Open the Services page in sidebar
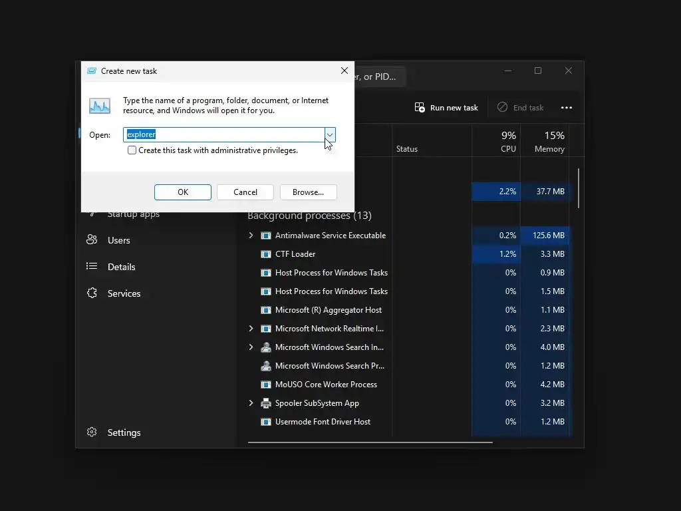Image resolution: width=681 pixels, height=511 pixels. point(124,293)
